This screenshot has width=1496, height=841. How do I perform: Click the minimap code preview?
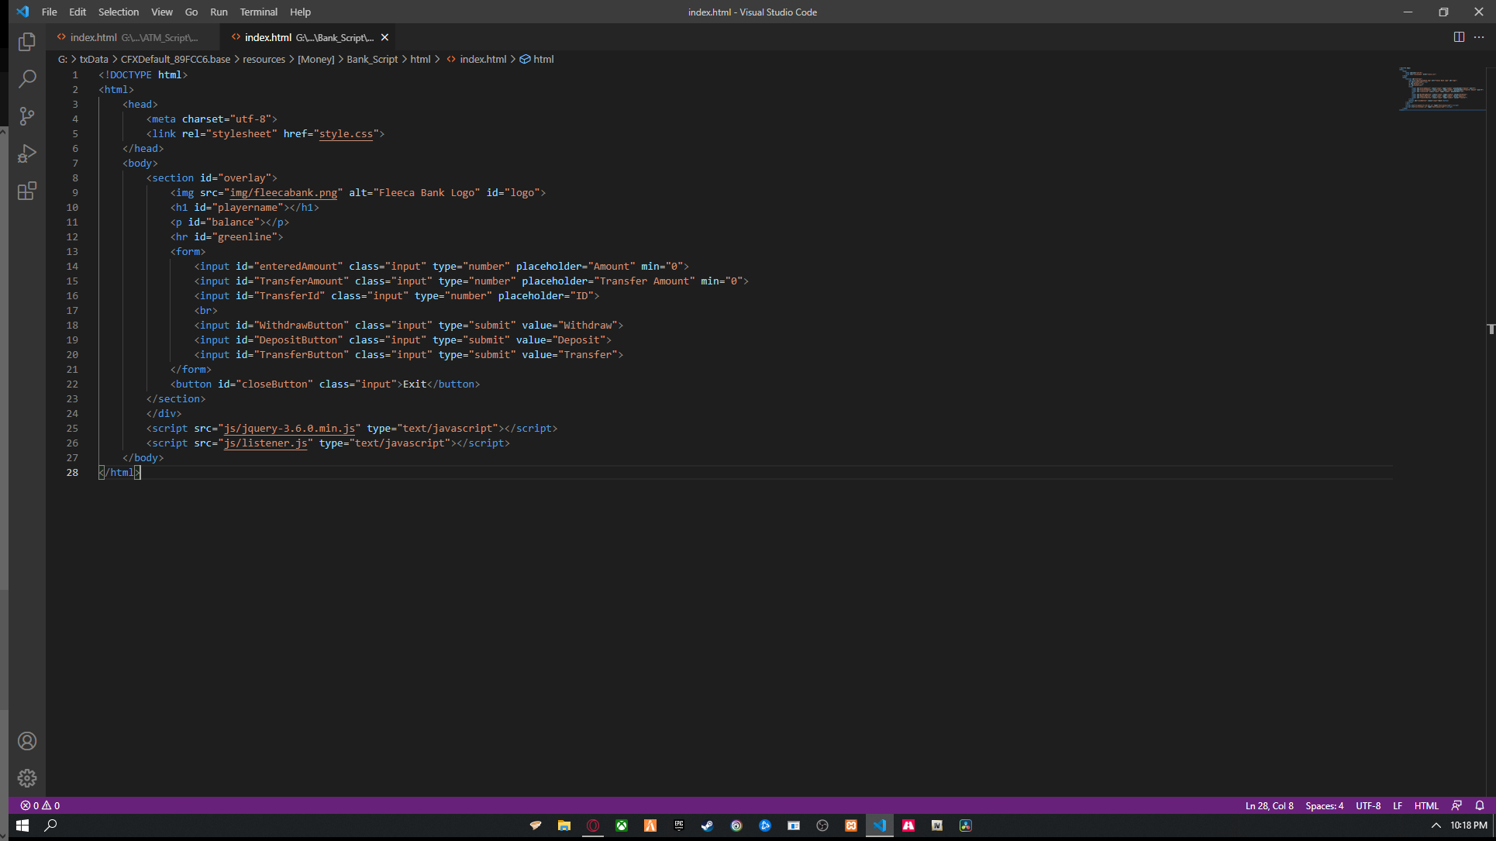tap(1440, 89)
